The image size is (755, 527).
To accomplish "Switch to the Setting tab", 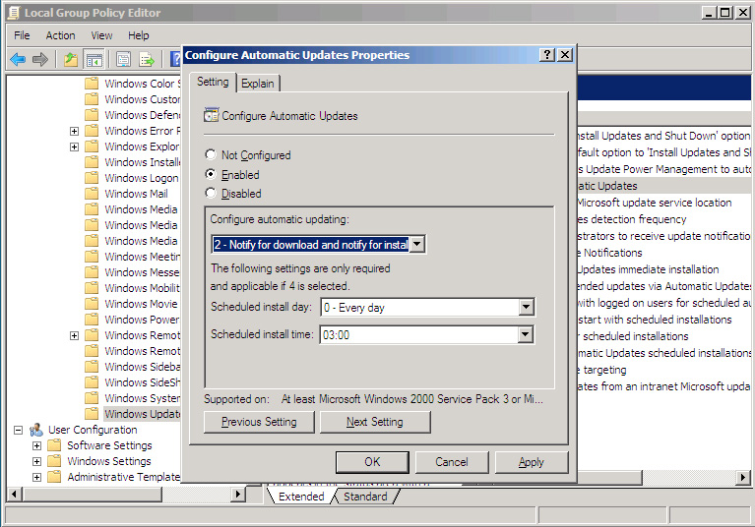I will [213, 82].
